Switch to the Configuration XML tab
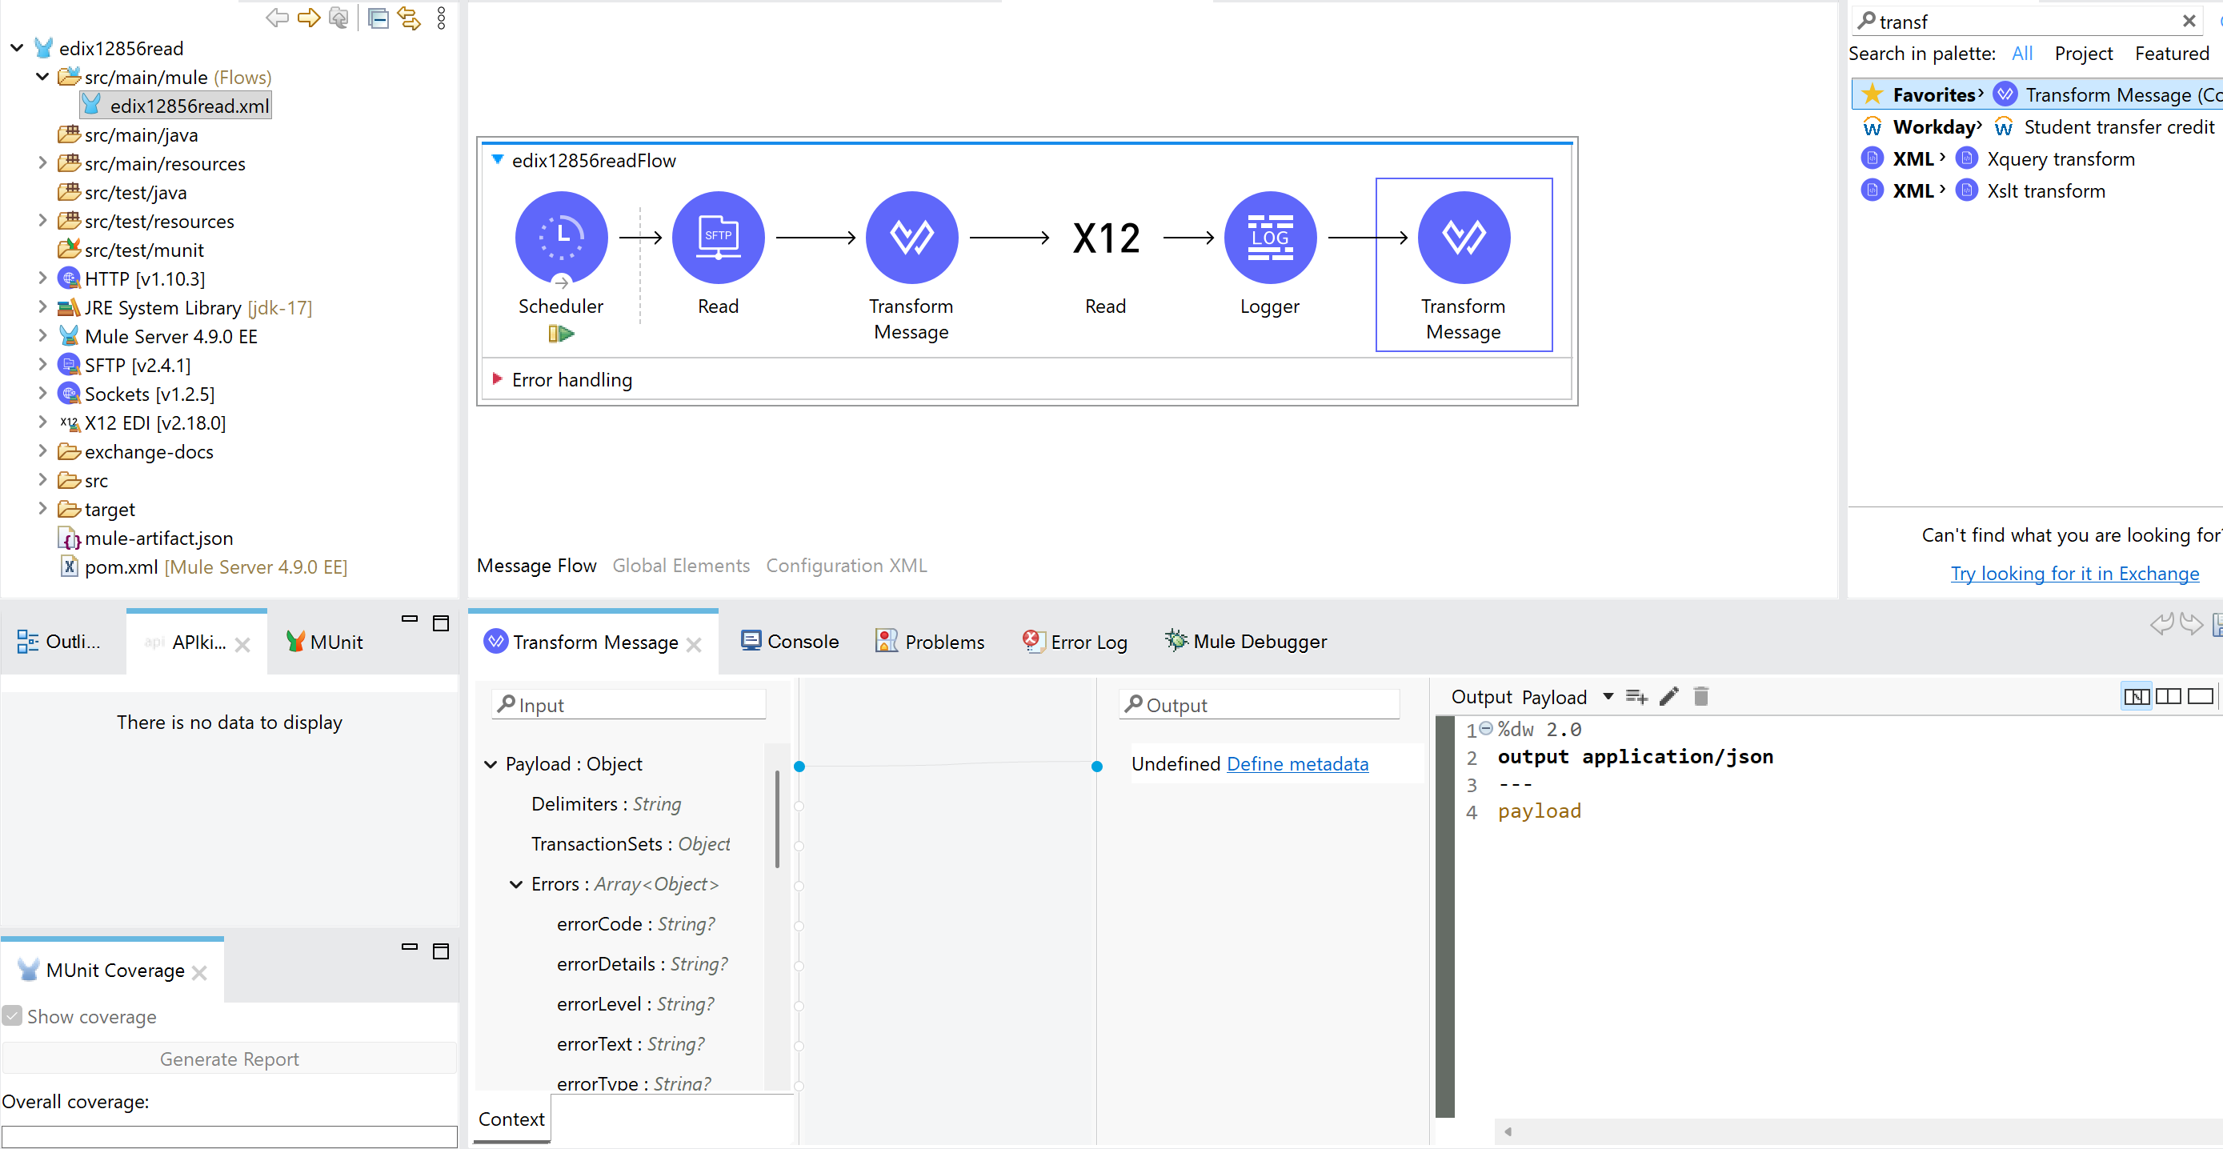 click(846, 565)
